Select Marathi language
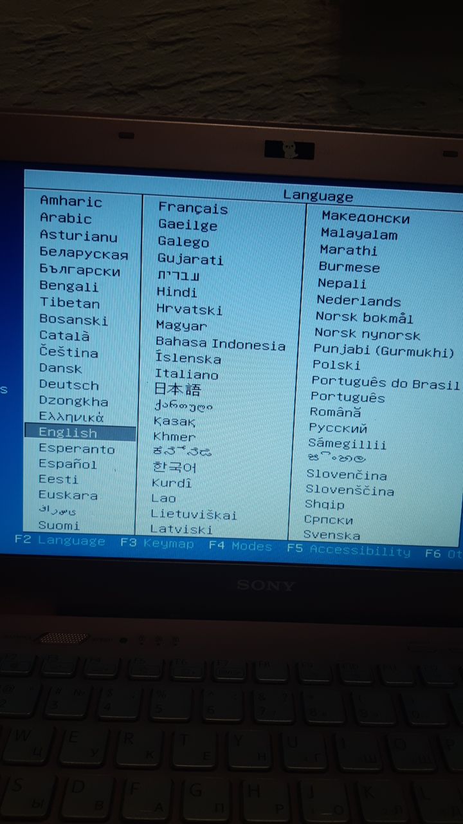 (349, 250)
